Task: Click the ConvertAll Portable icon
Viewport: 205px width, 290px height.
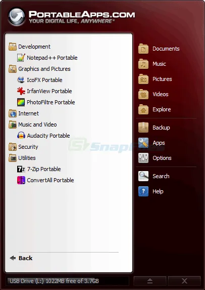Action: 21,180
